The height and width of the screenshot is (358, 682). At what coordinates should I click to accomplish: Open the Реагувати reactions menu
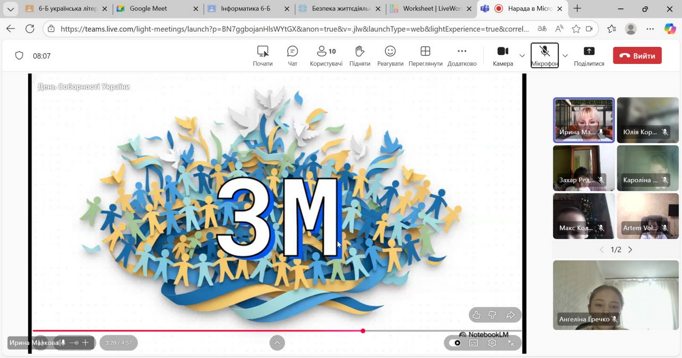point(390,55)
